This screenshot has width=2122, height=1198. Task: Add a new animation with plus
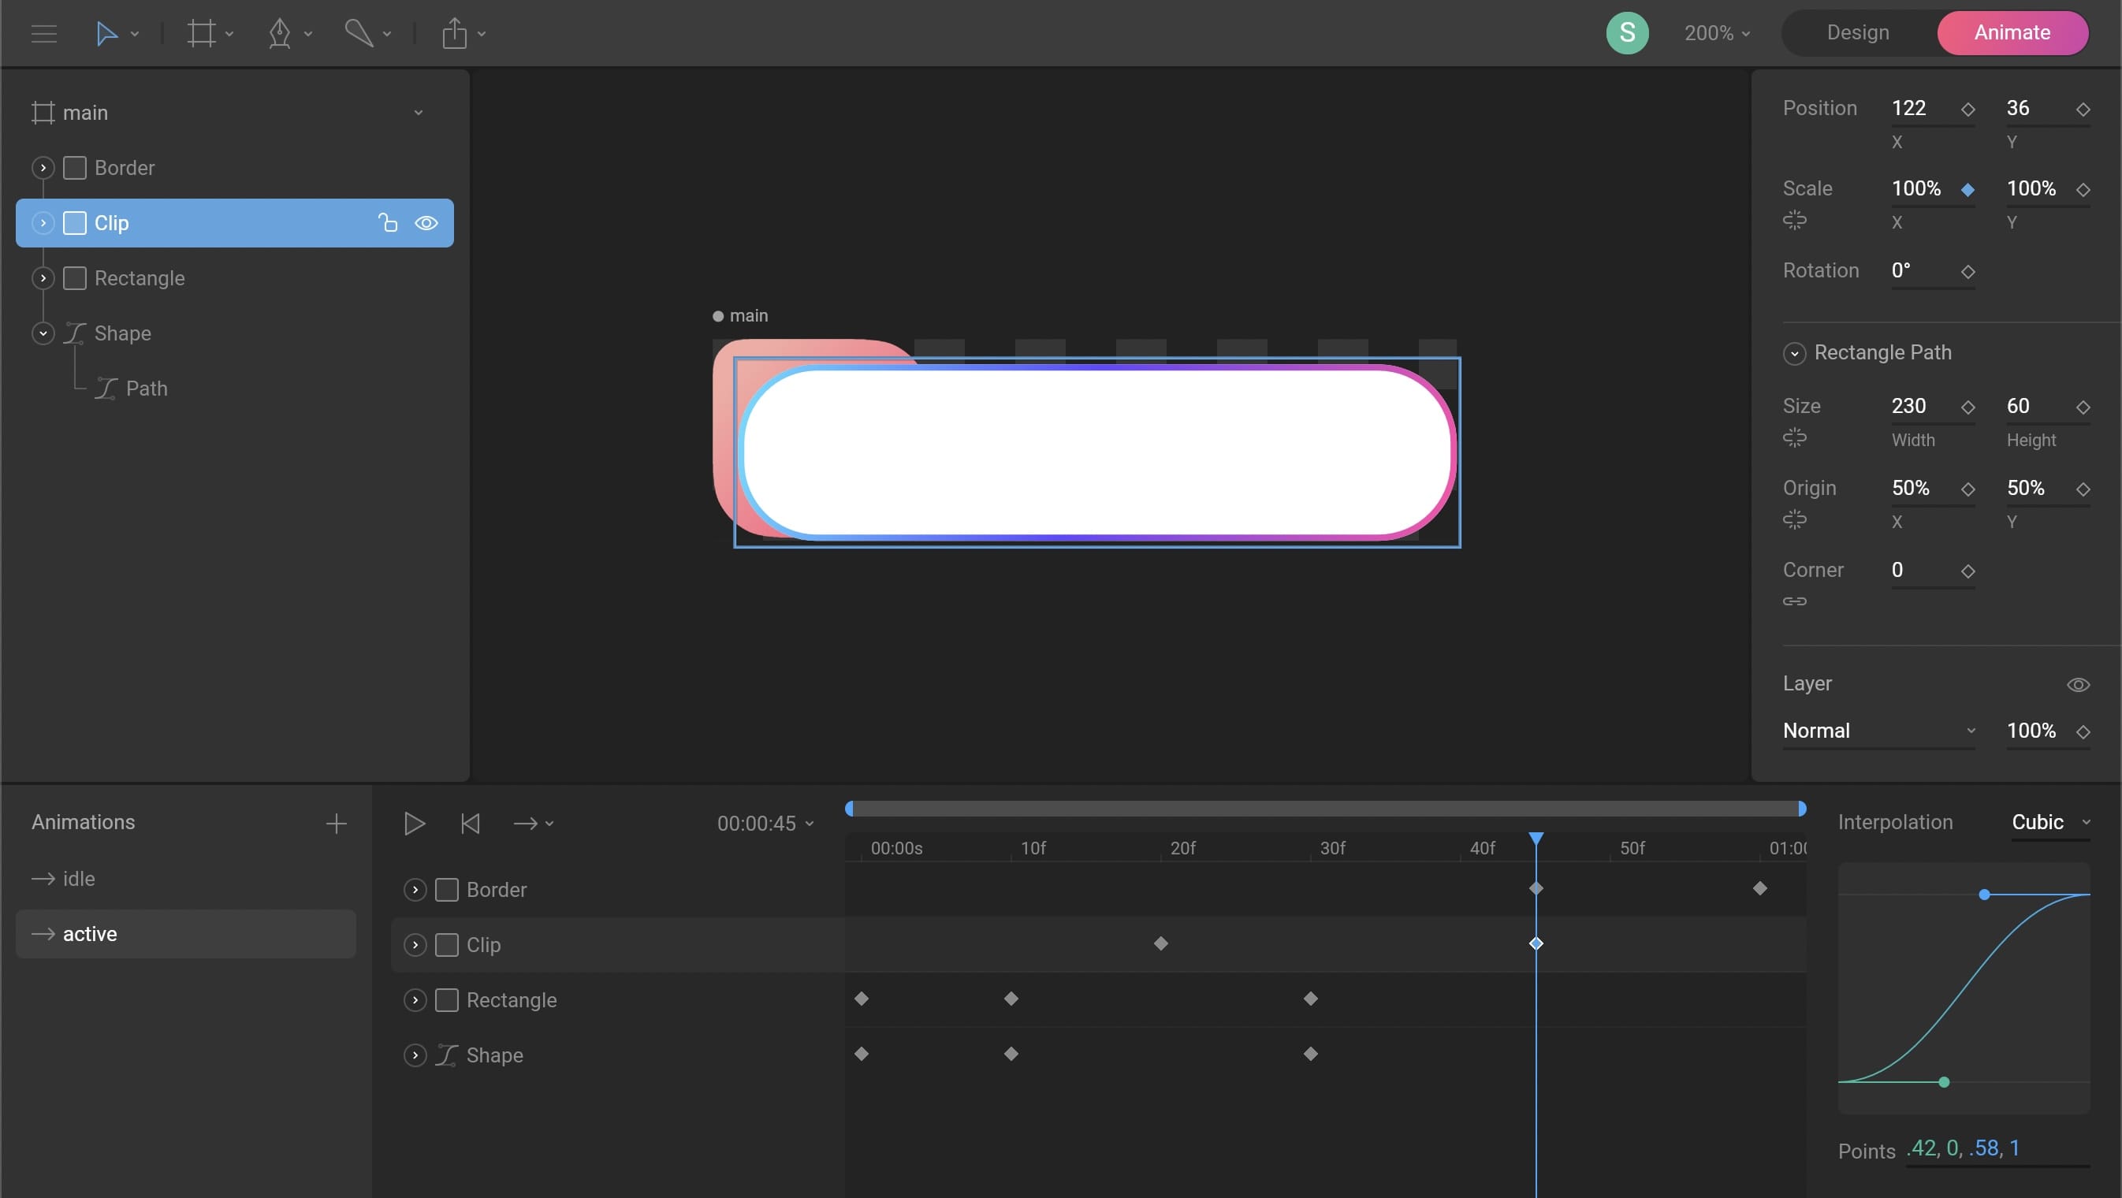335,824
